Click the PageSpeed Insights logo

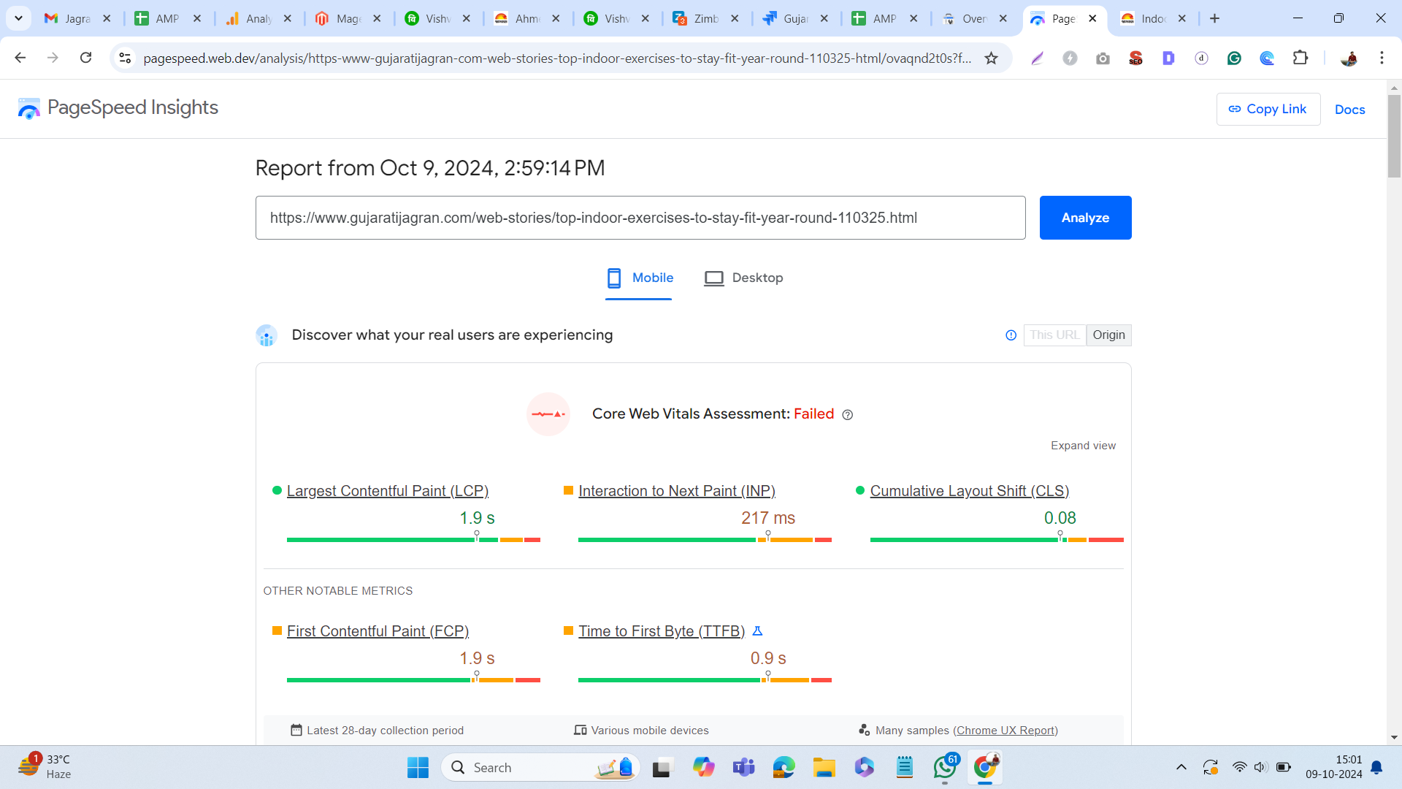[x=29, y=108]
